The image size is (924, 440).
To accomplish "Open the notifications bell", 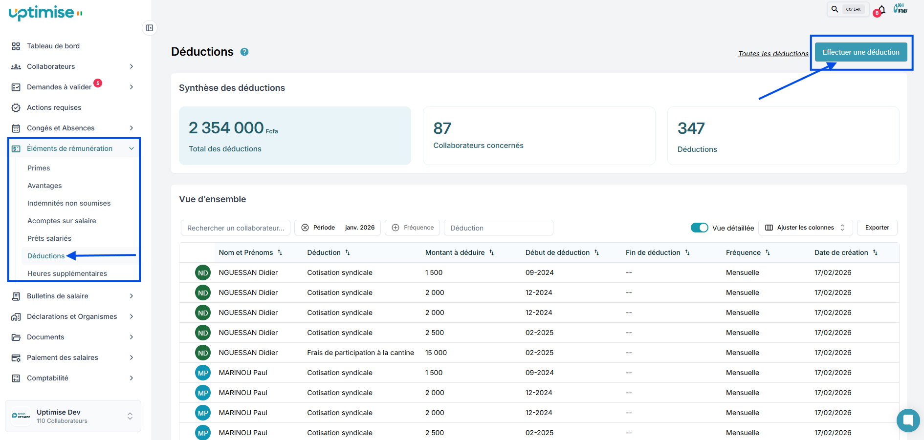I will 882,10.
